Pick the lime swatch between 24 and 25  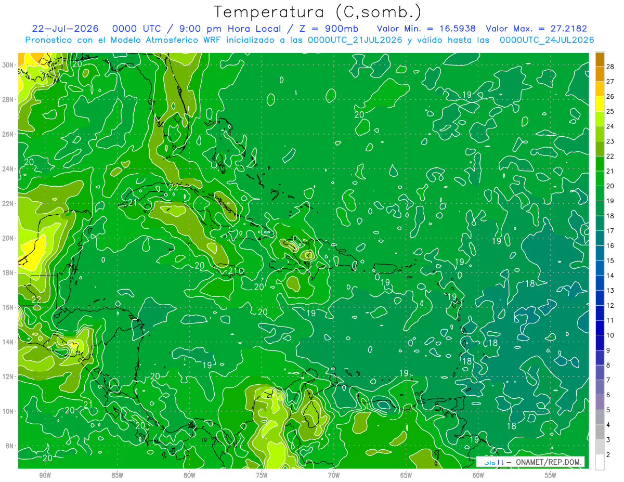coord(600,119)
